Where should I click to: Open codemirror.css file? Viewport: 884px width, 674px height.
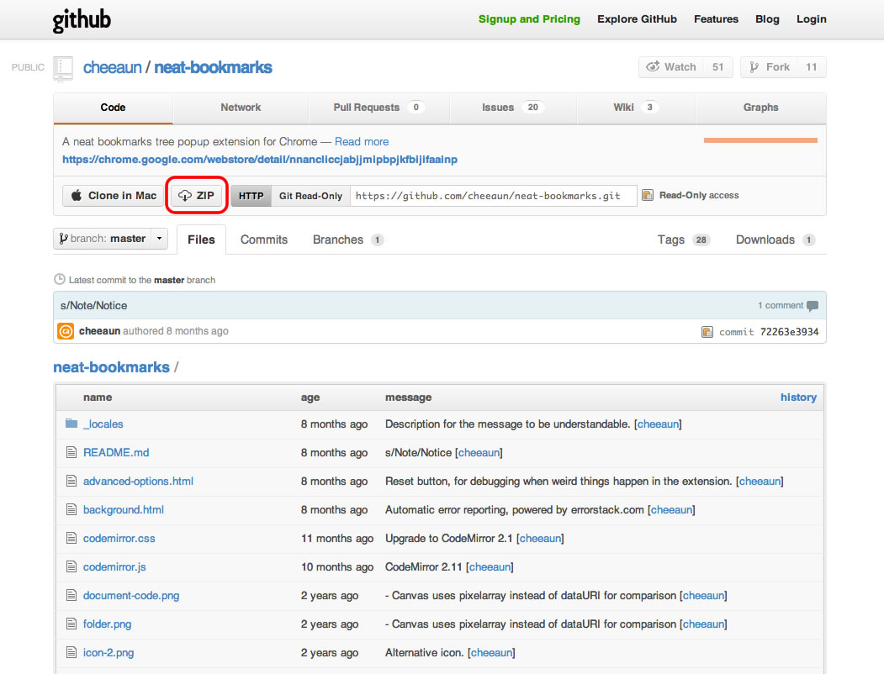click(x=119, y=539)
